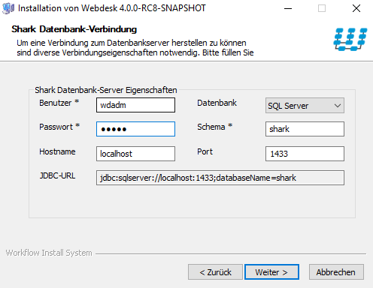Click the installer icon in title bar

(x=8, y=8)
